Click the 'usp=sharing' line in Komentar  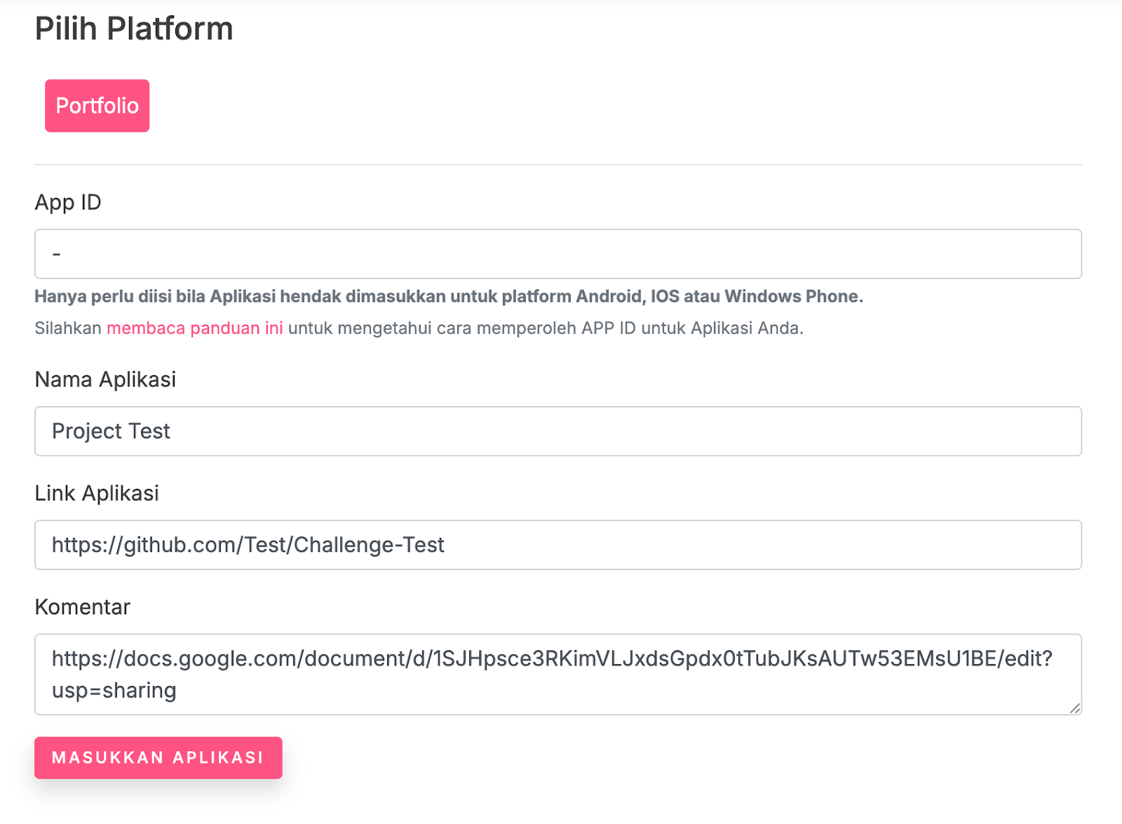(x=114, y=691)
